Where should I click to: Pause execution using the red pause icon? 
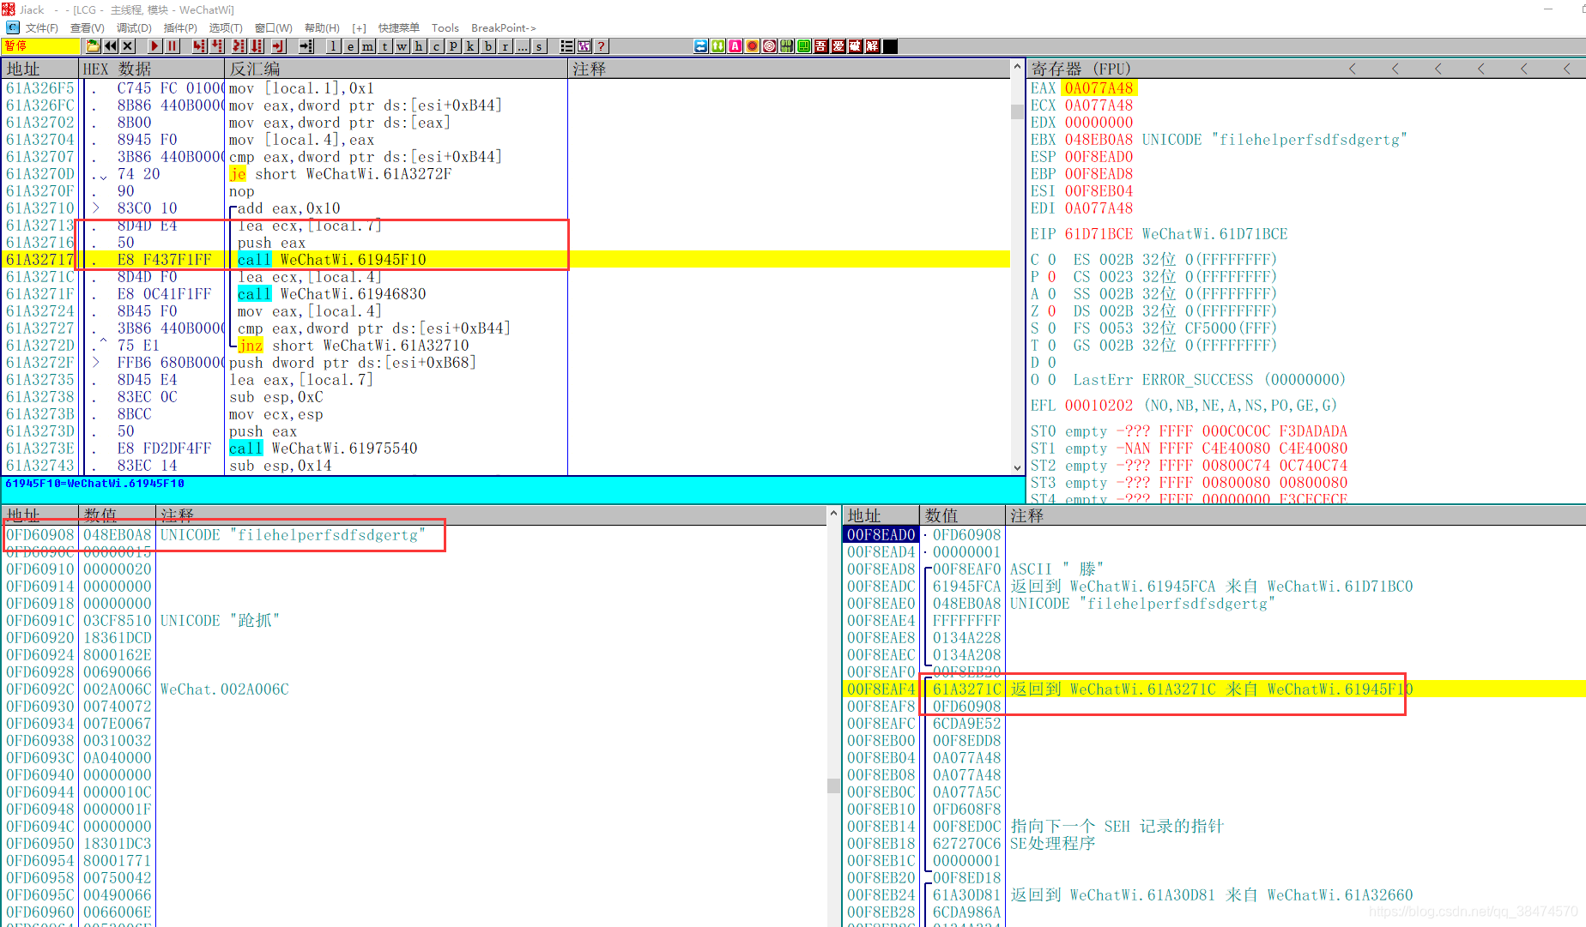172,46
